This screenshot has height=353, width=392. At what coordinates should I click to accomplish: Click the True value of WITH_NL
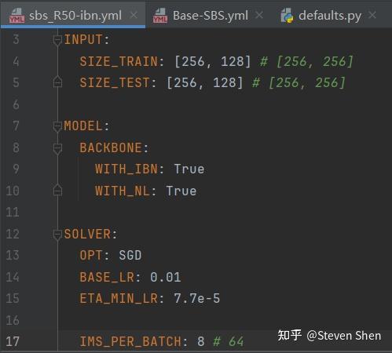coord(181,191)
